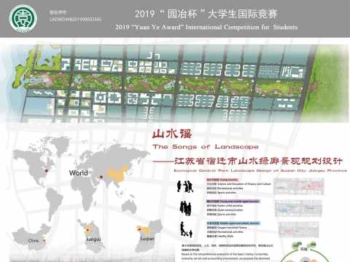Click the blue 'Middle-aged and elderly travelers' heading
Viewport: 350px width, 262px height.
coord(233,223)
